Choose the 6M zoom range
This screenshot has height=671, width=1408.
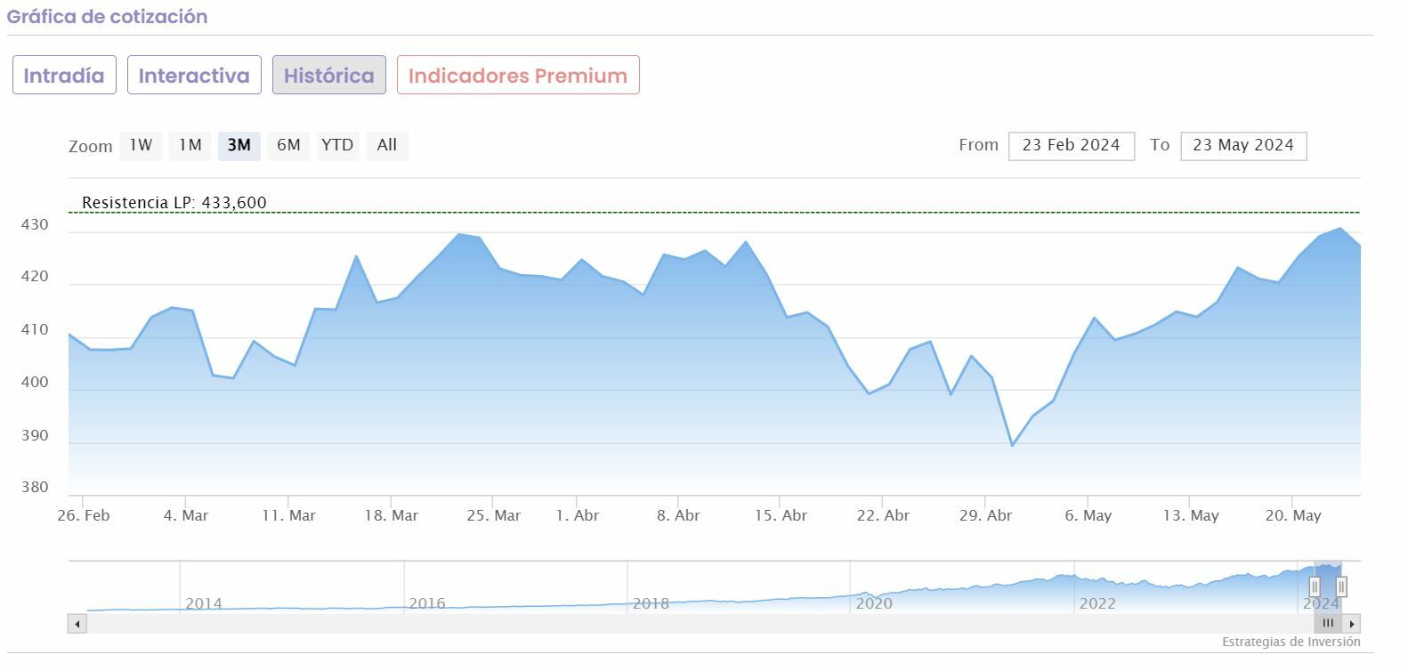coord(288,145)
